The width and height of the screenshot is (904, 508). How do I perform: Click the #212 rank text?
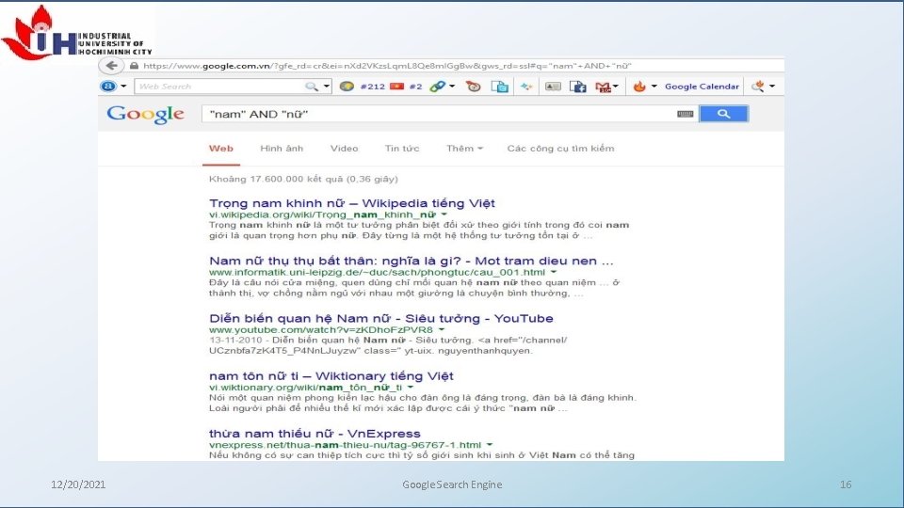point(373,87)
